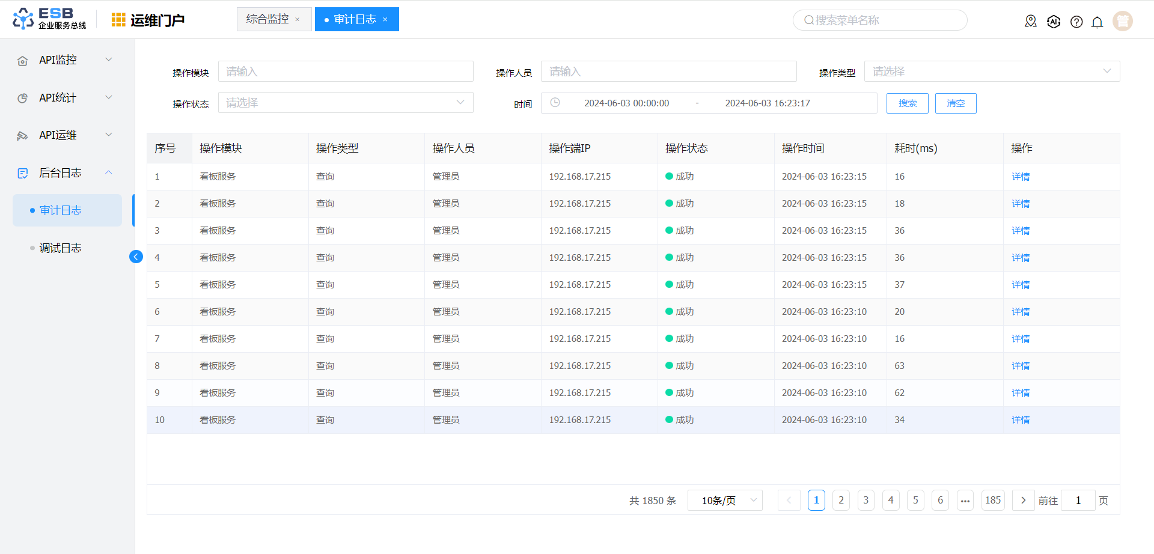
Task: Click the location pin icon in header
Action: coord(1030,22)
